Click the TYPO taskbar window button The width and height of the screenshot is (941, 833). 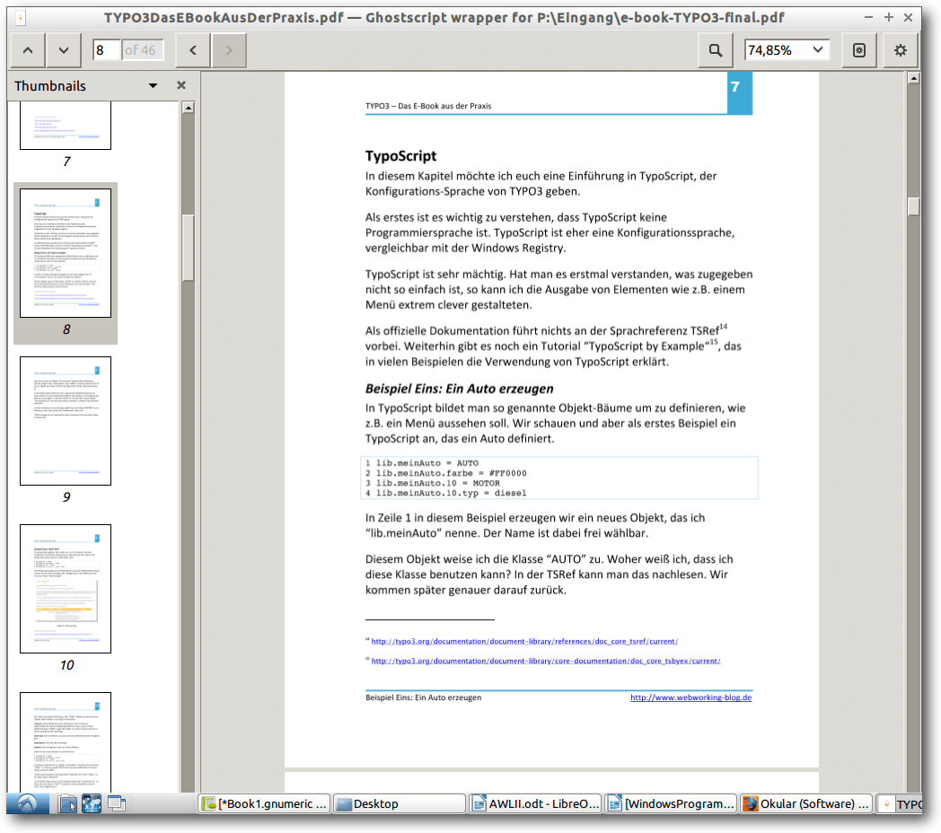pos(899,803)
